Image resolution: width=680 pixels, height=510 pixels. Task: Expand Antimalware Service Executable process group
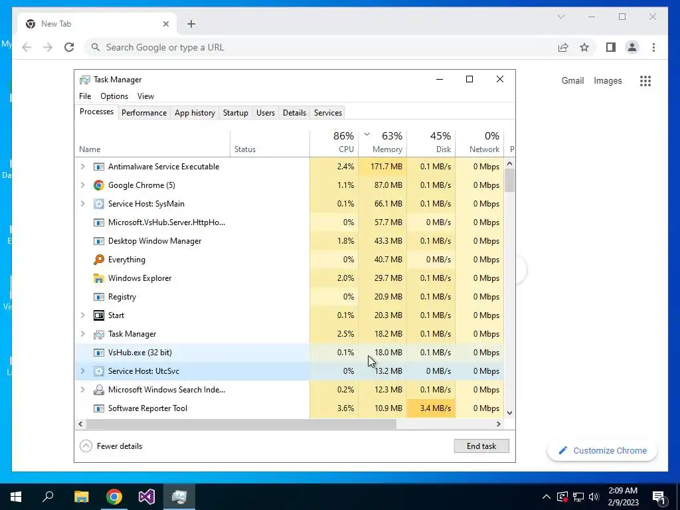[x=82, y=167]
